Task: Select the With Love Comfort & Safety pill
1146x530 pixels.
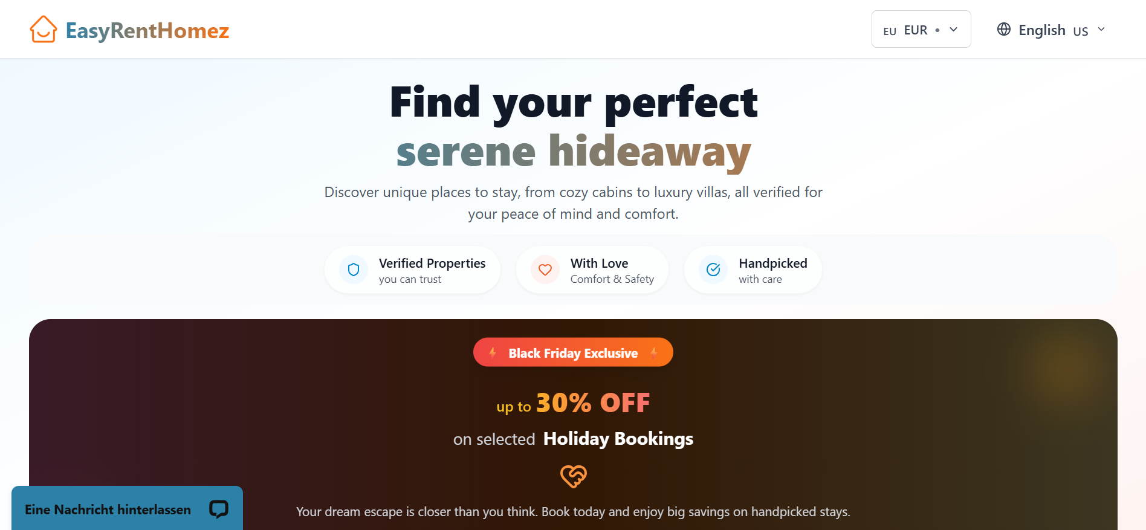Action: click(x=592, y=270)
